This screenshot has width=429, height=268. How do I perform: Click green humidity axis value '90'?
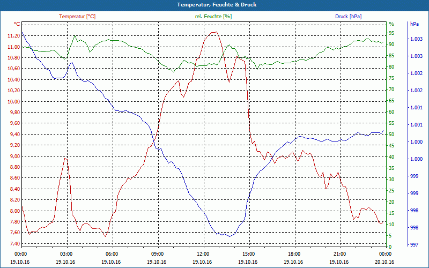[x=391, y=44]
